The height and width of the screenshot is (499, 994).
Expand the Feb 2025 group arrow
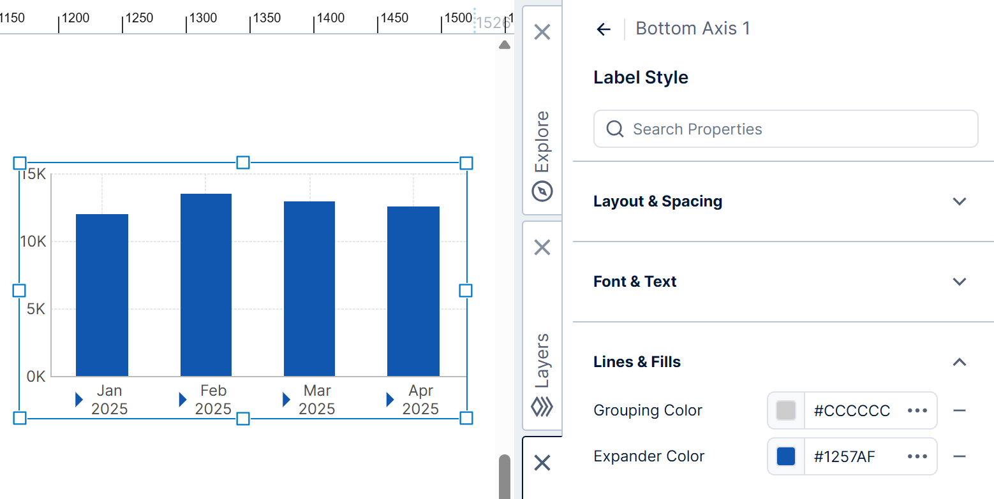click(x=182, y=399)
